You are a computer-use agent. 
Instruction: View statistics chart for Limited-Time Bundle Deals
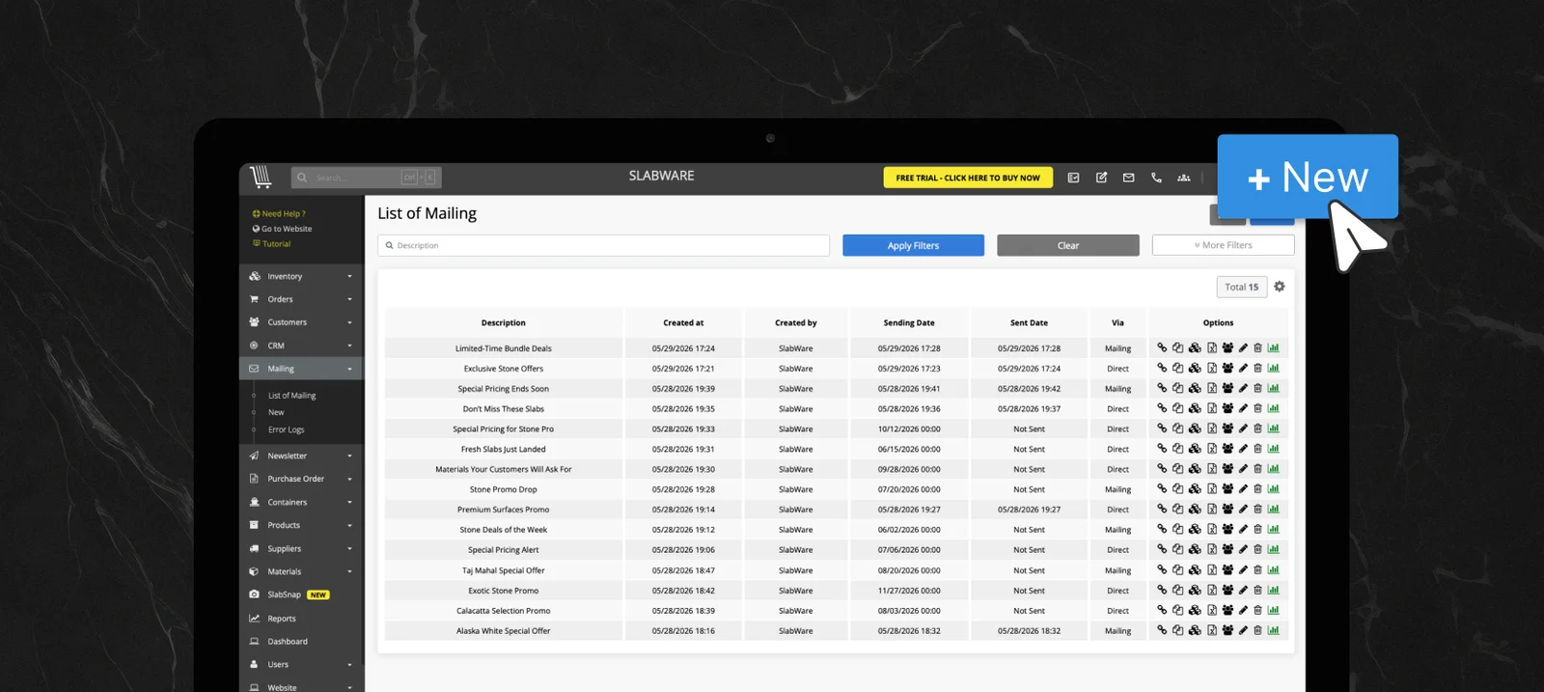pyautogui.click(x=1274, y=348)
